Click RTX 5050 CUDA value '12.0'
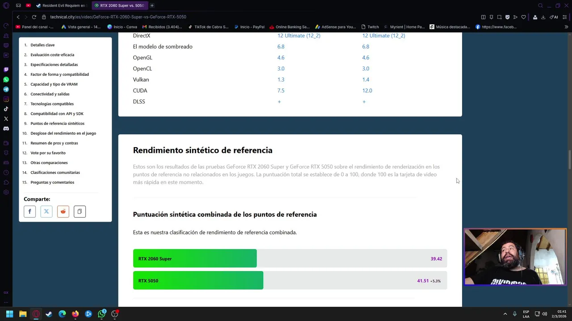 click(x=367, y=91)
